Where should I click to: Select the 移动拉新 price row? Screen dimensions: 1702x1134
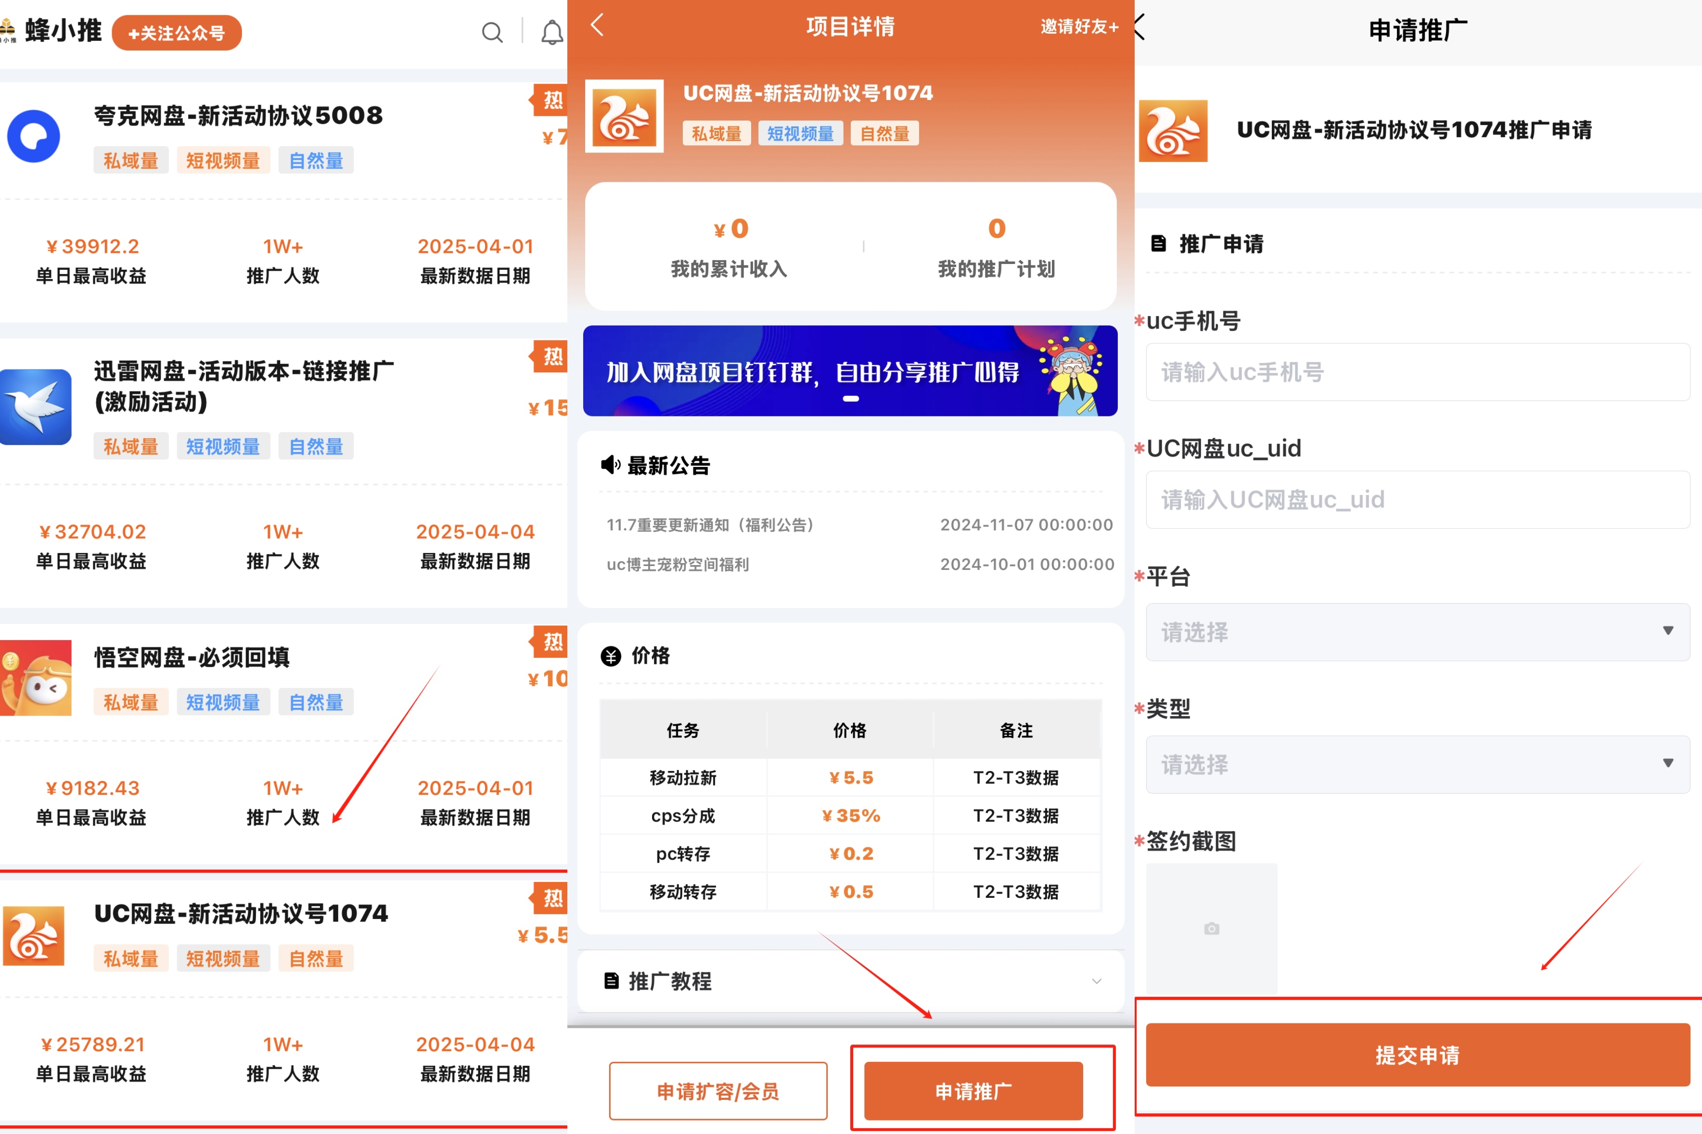pyautogui.click(x=850, y=778)
